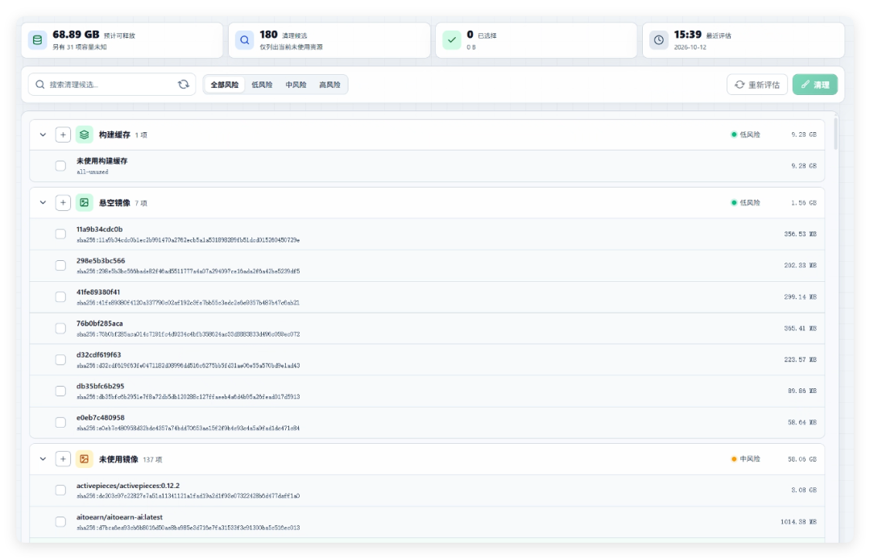Open the 高风险 filter tab

329,85
